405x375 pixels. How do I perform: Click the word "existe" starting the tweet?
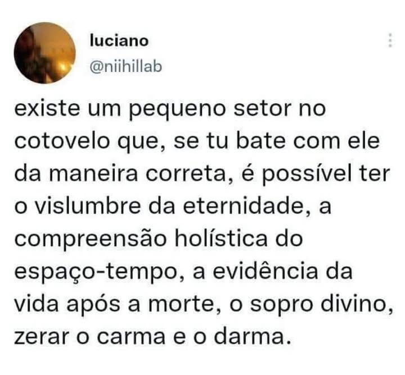pos(47,108)
